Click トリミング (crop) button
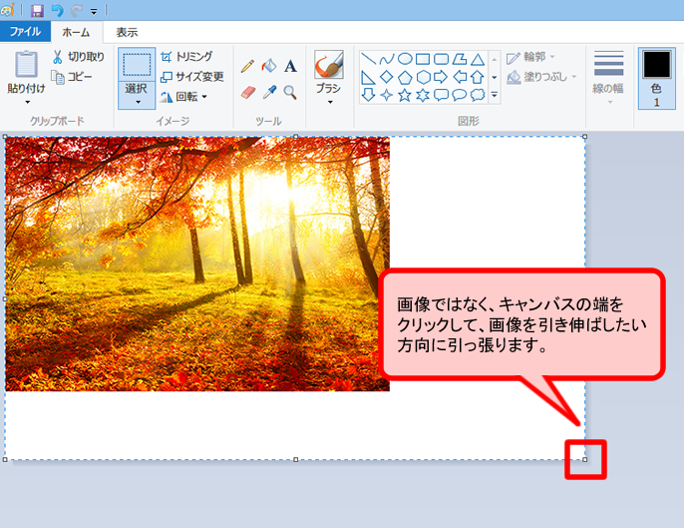Viewport: 684px width, 528px height. click(x=186, y=57)
